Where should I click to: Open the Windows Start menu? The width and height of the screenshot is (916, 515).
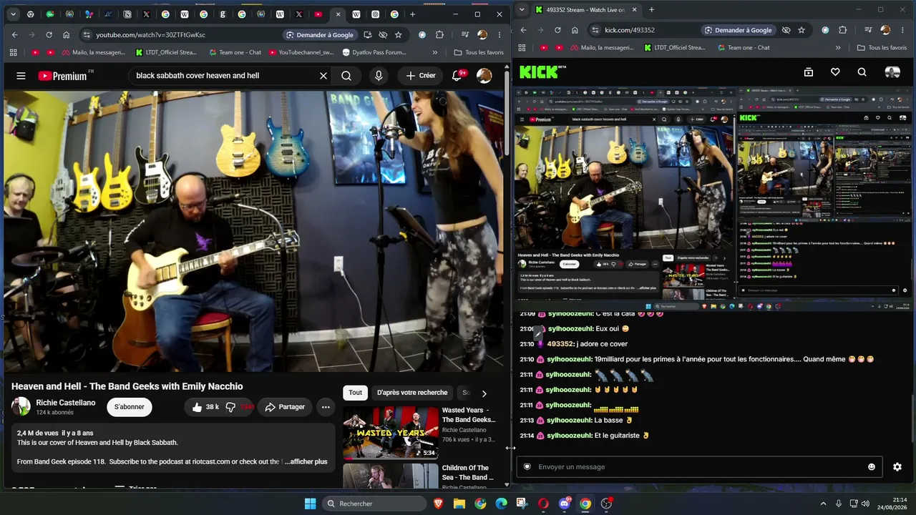pyautogui.click(x=311, y=504)
